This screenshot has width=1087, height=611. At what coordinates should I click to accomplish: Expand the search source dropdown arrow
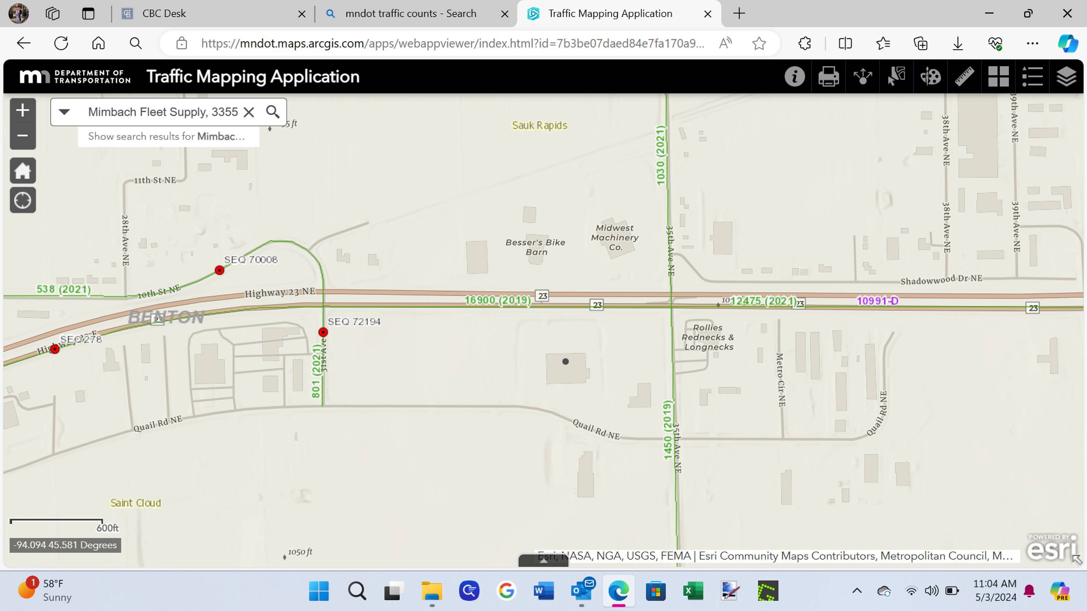64,112
